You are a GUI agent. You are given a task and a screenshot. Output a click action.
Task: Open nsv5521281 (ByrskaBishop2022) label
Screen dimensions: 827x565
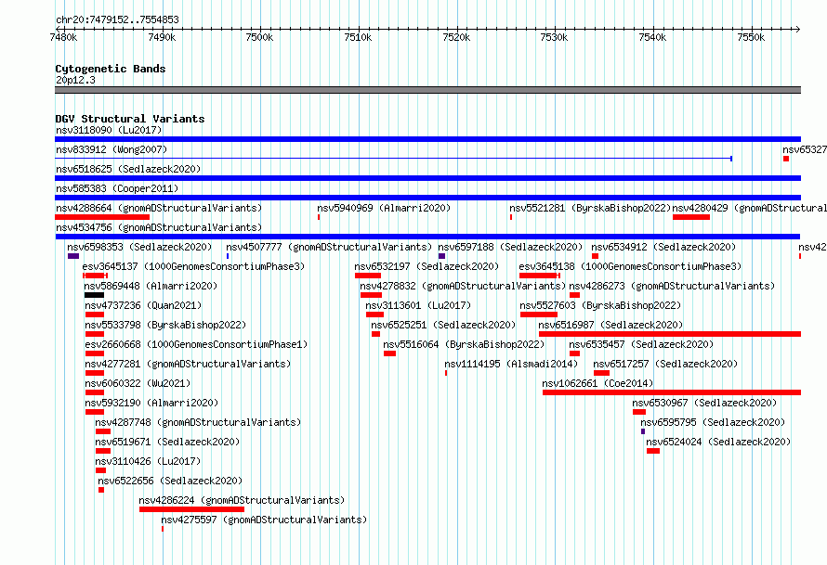[x=590, y=208]
